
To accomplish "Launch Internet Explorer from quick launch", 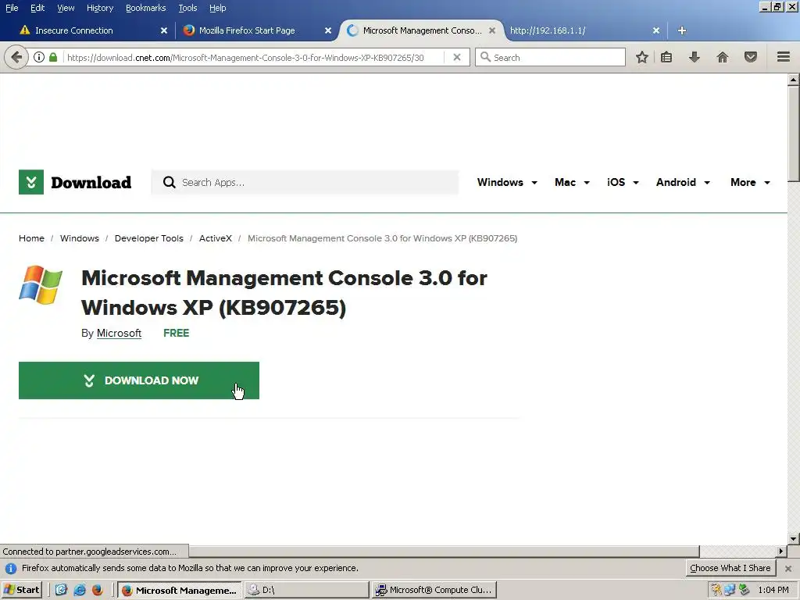I will 79,591.
